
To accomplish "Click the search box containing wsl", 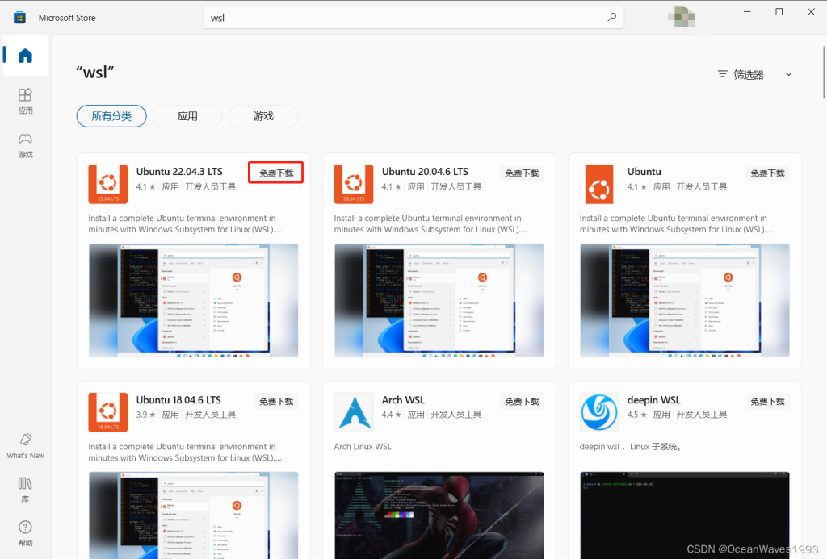I will (413, 18).
